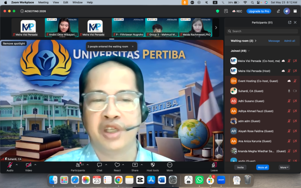301x188 pixels.
Task: Click the orange microphone indicator in menu bar
Action: pos(185,2)
